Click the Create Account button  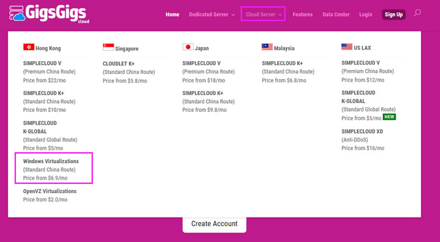click(214, 224)
